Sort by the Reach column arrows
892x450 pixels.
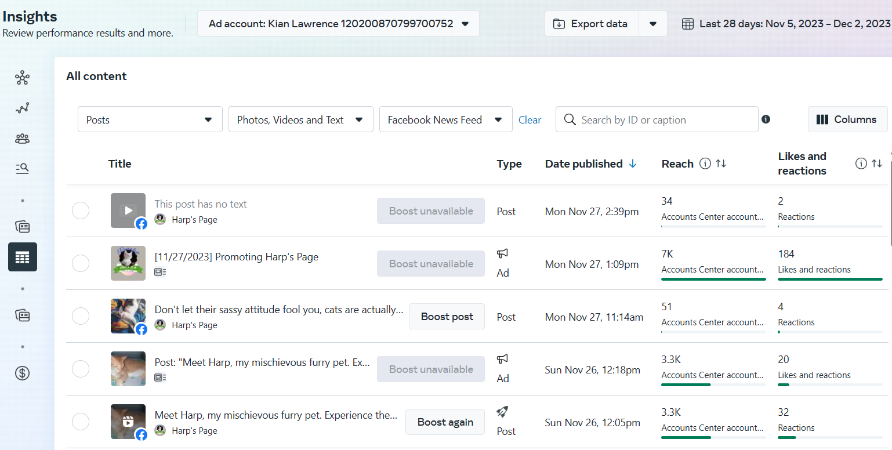pyautogui.click(x=721, y=164)
